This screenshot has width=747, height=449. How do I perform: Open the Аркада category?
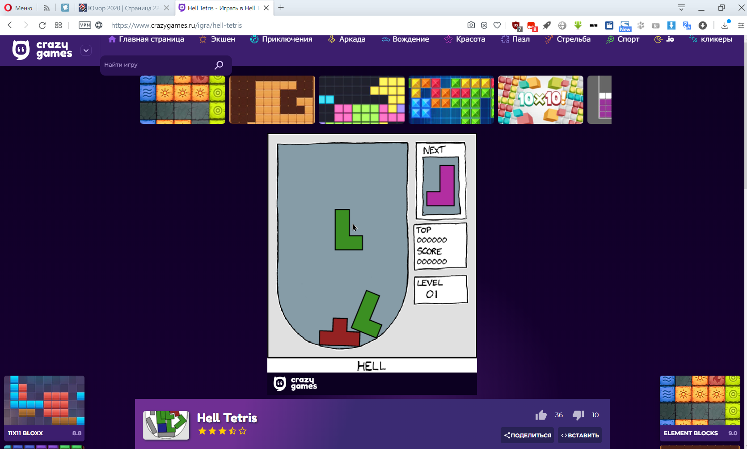[346, 39]
